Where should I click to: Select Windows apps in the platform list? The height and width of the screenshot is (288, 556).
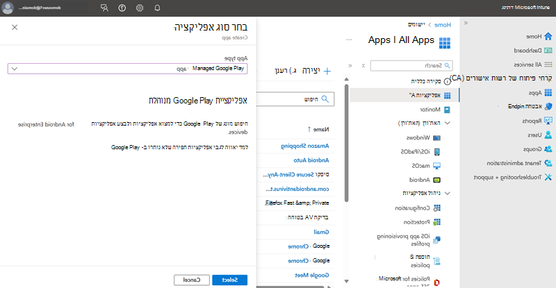[x=423, y=137]
